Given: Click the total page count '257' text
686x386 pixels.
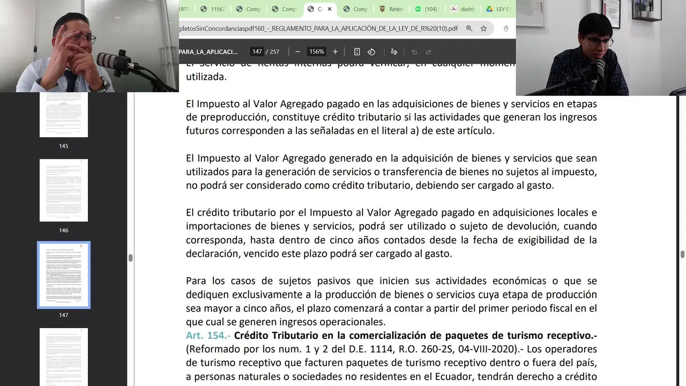Looking at the screenshot, I should coord(274,52).
